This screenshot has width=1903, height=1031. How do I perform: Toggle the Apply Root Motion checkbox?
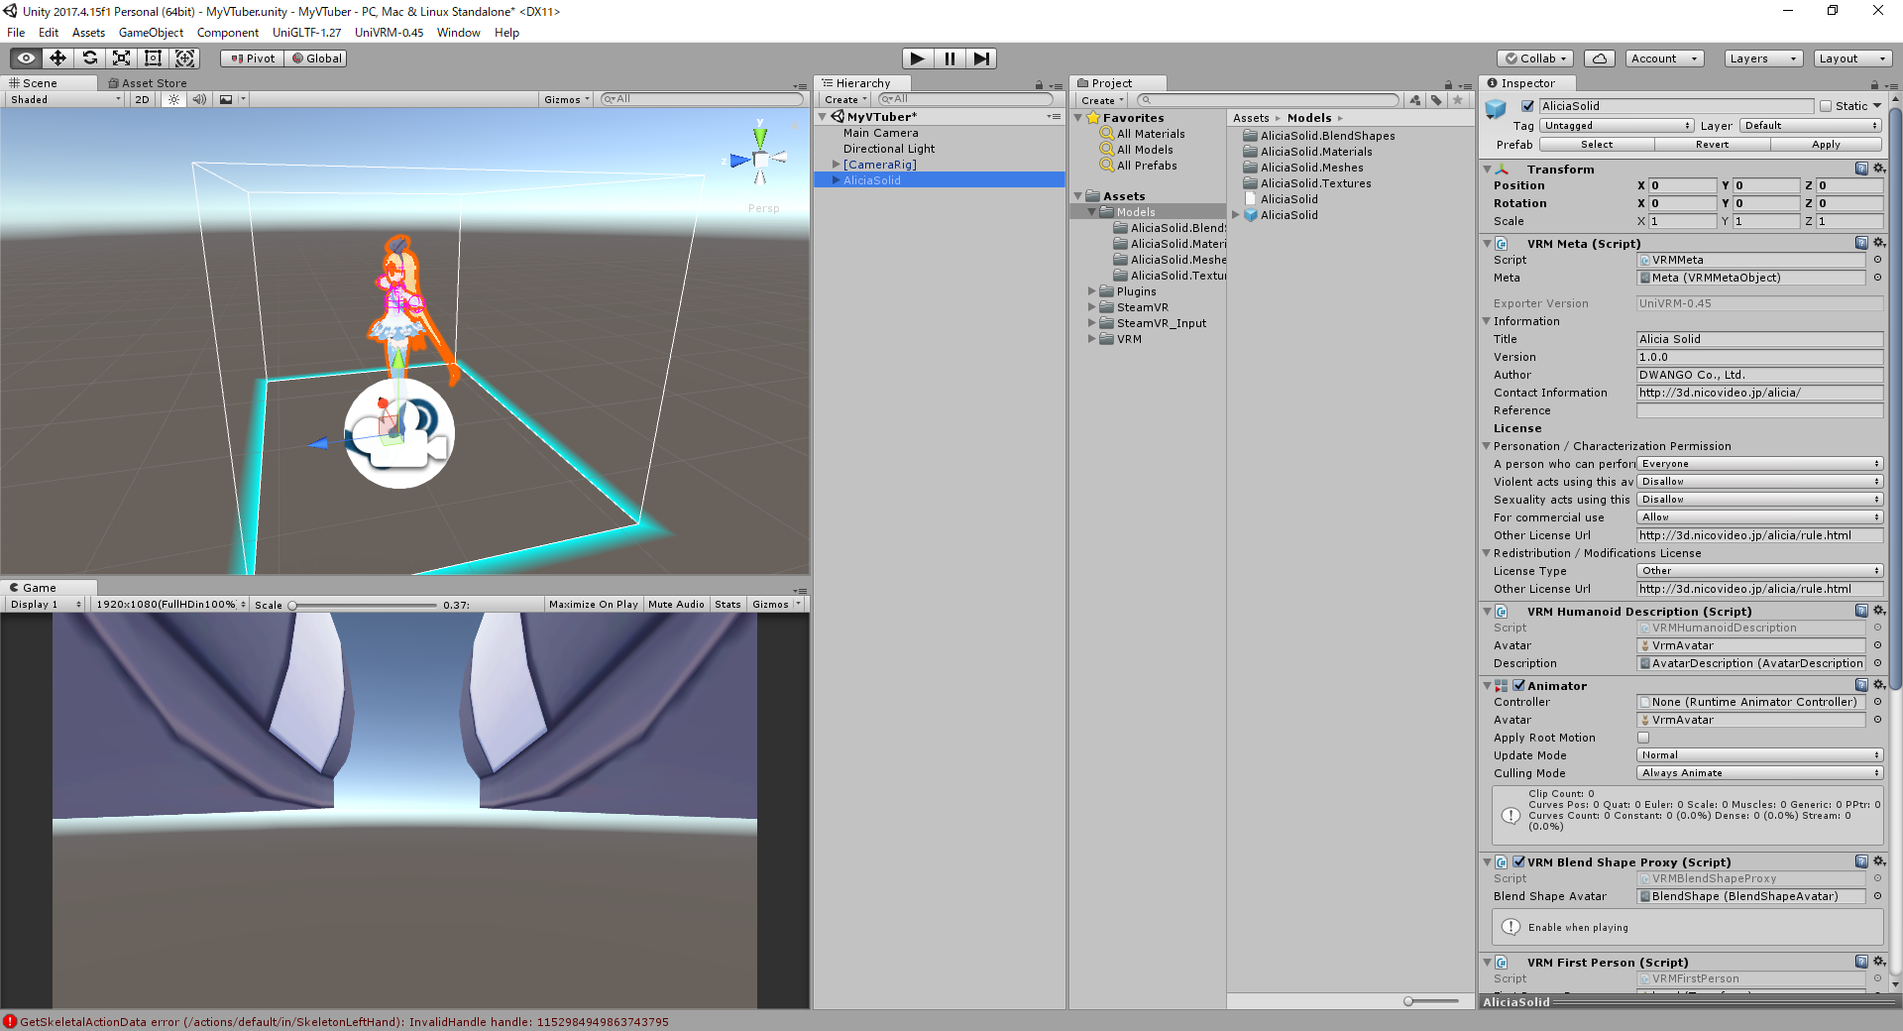(1642, 738)
